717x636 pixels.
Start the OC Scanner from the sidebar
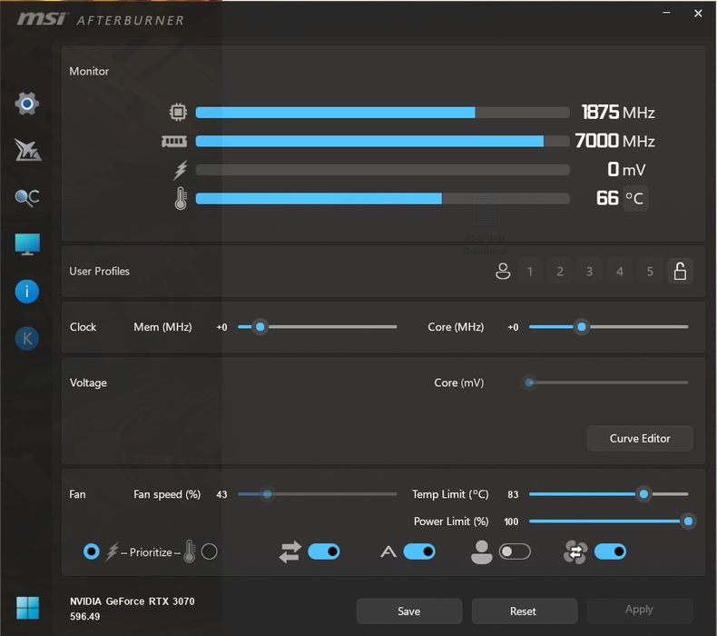27,198
